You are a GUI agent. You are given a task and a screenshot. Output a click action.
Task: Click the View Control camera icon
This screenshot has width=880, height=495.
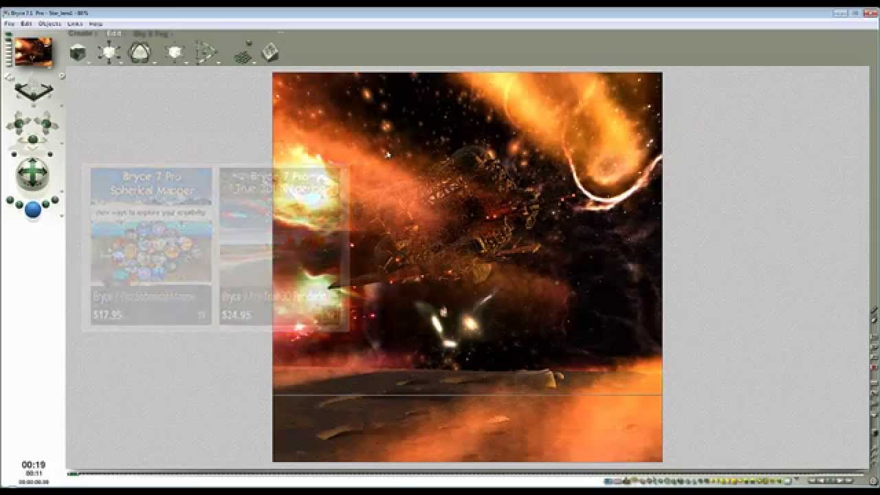[x=34, y=90]
